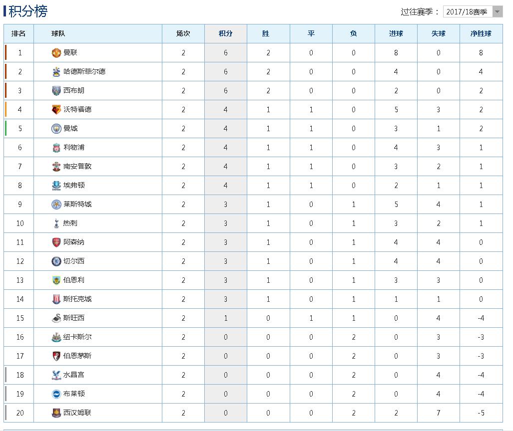Click the Huddersfield club badge icon

(56, 72)
